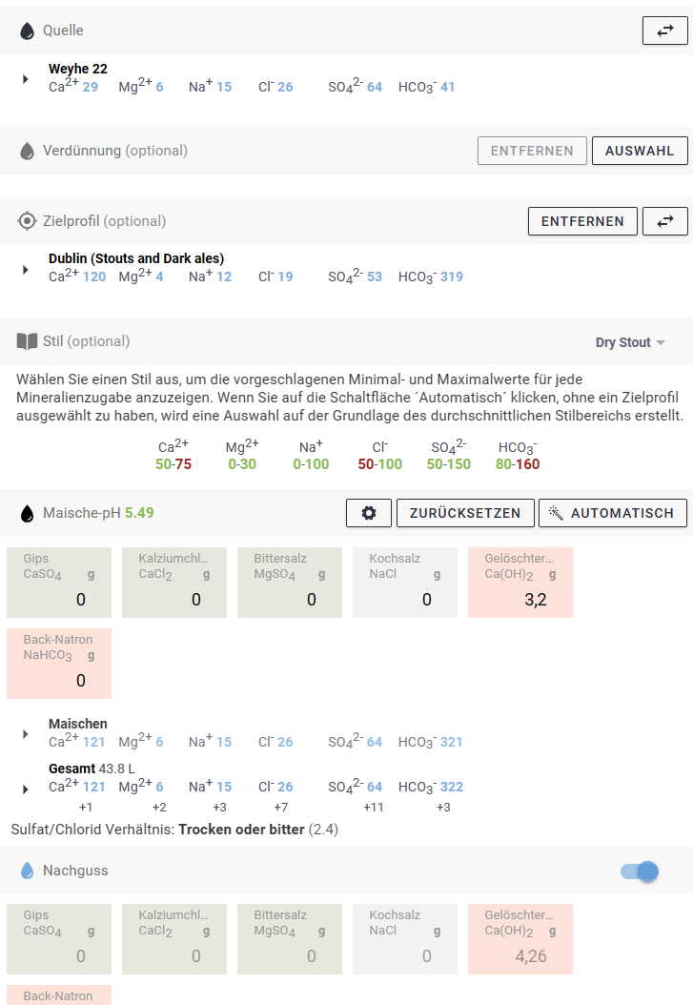This screenshot has height=1005, width=693.
Task: Edit the mash Ca(OH)2 field showing 3,2
Action: click(x=520, y=599)
